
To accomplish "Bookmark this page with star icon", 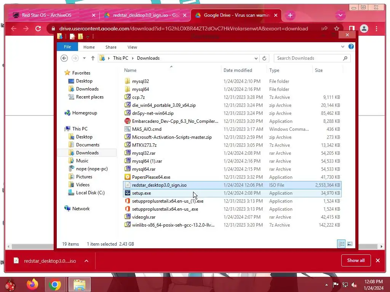I will click(x=337, y=29).
